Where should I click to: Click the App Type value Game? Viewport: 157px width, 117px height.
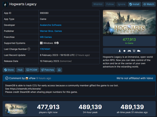point(43,19)
